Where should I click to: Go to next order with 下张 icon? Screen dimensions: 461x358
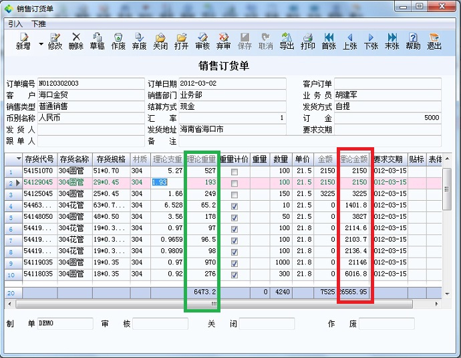(x=371, y=41)
